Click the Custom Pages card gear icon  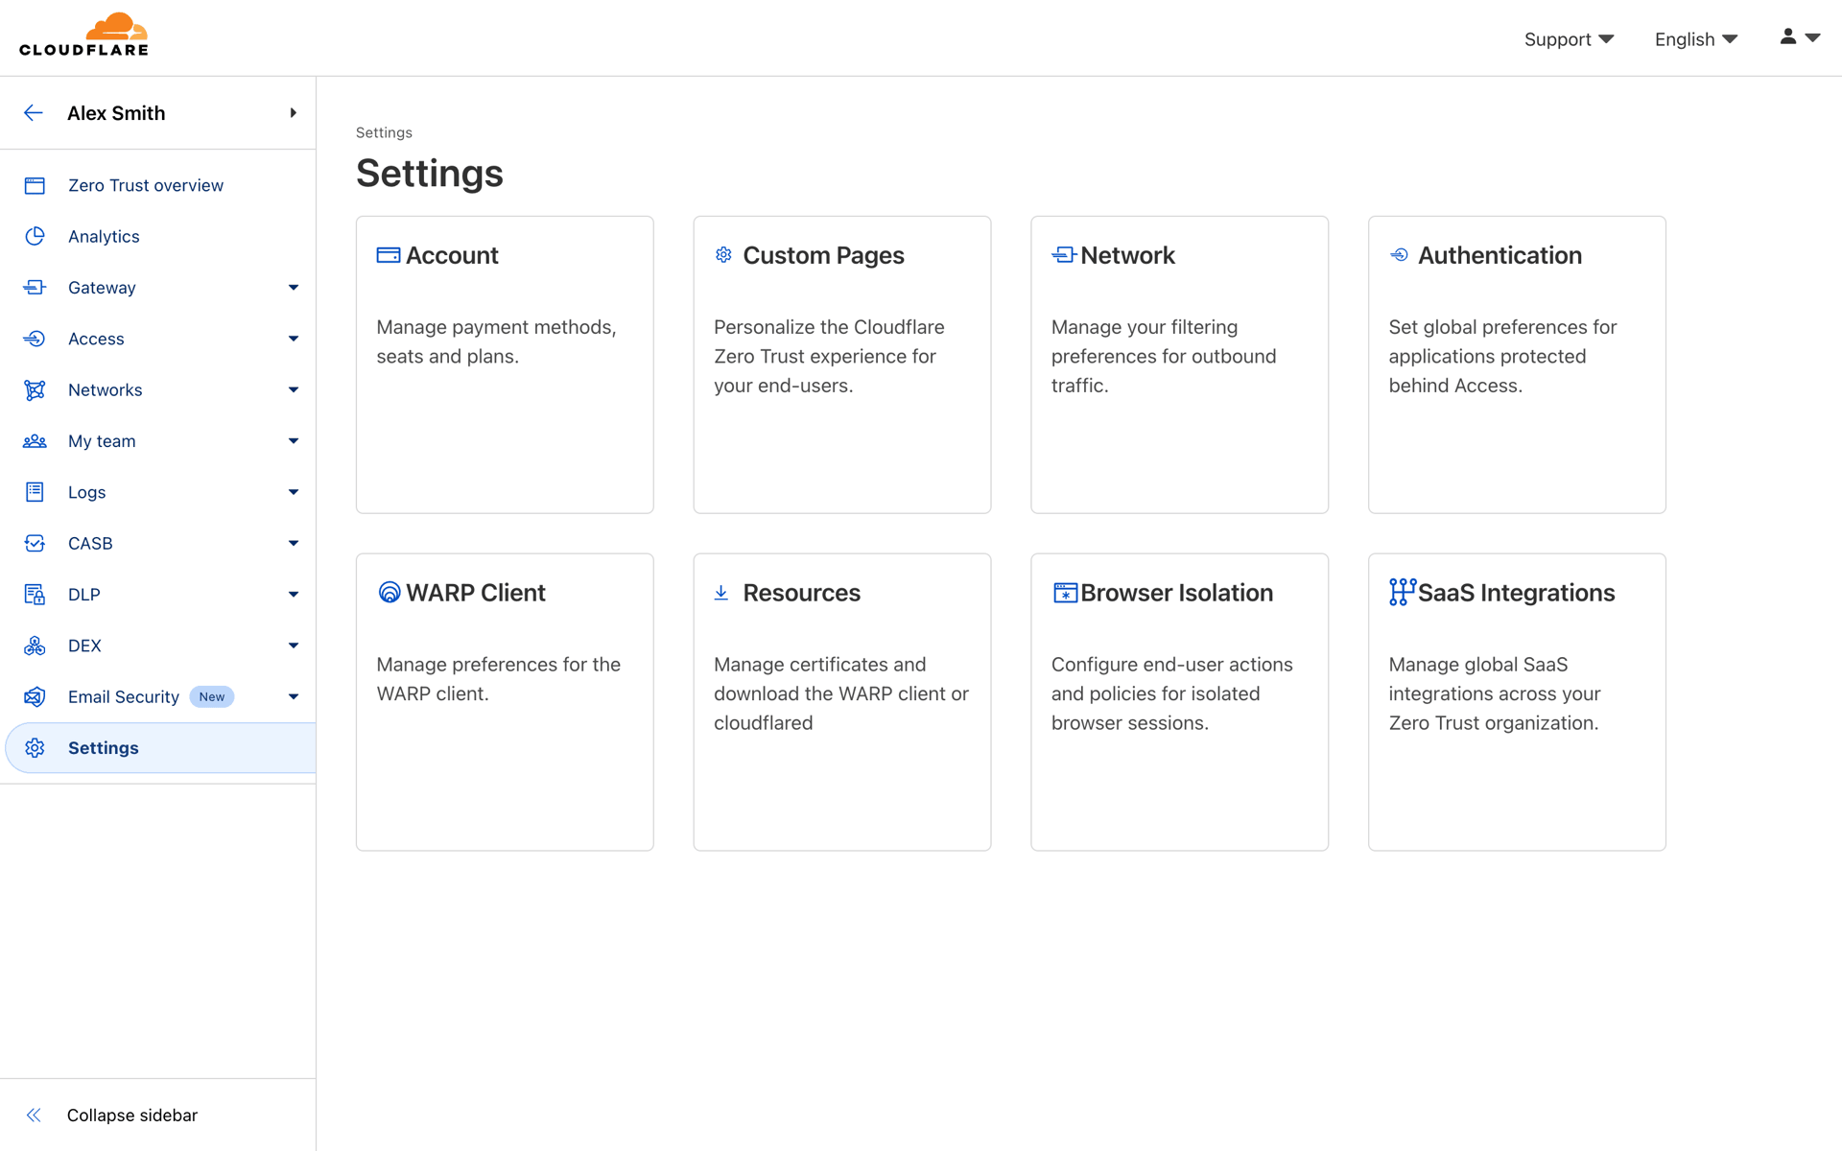coord(723,254)
